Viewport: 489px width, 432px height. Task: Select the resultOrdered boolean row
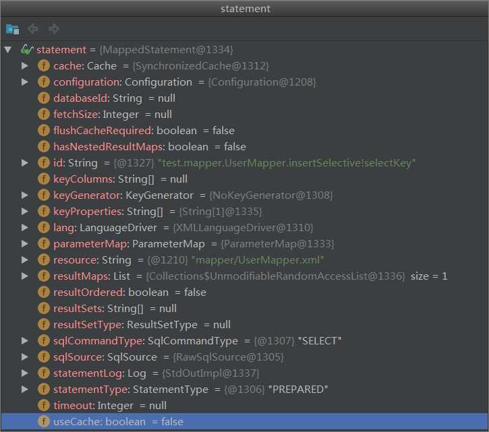[x=130, y=292]
